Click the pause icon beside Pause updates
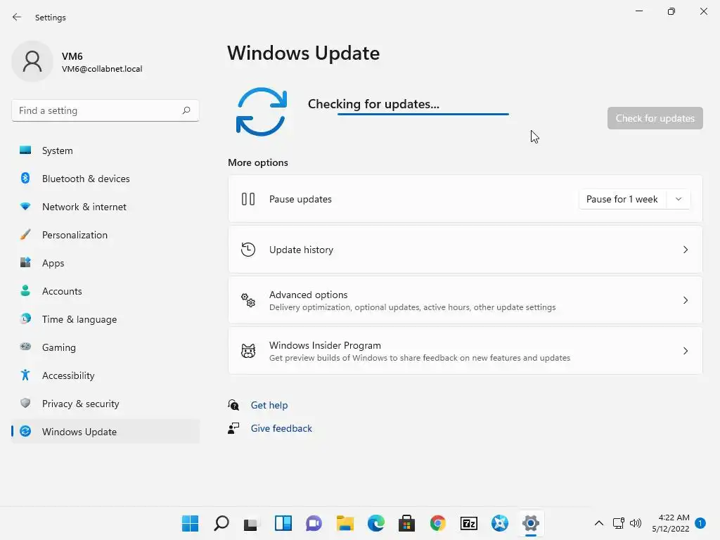The height and width of the screenshot is (540, 720). (248, 199)
